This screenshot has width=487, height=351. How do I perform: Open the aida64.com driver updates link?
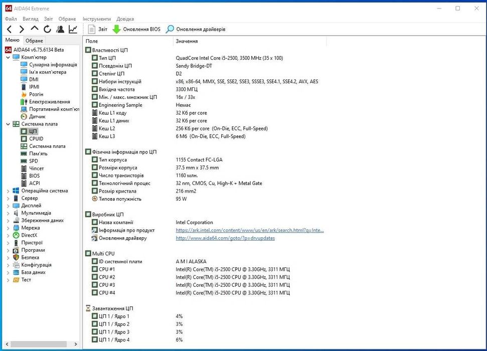(225, 238)
